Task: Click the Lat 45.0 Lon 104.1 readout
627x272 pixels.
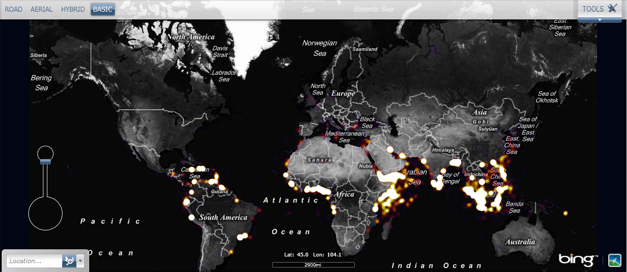Action: tap(313, 254)
